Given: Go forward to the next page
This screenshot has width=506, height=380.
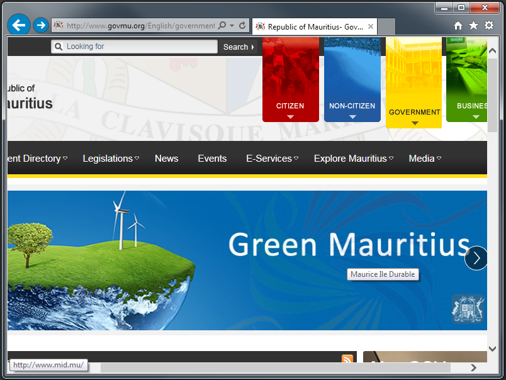Looking at the screenshot, I should point(41,25).
